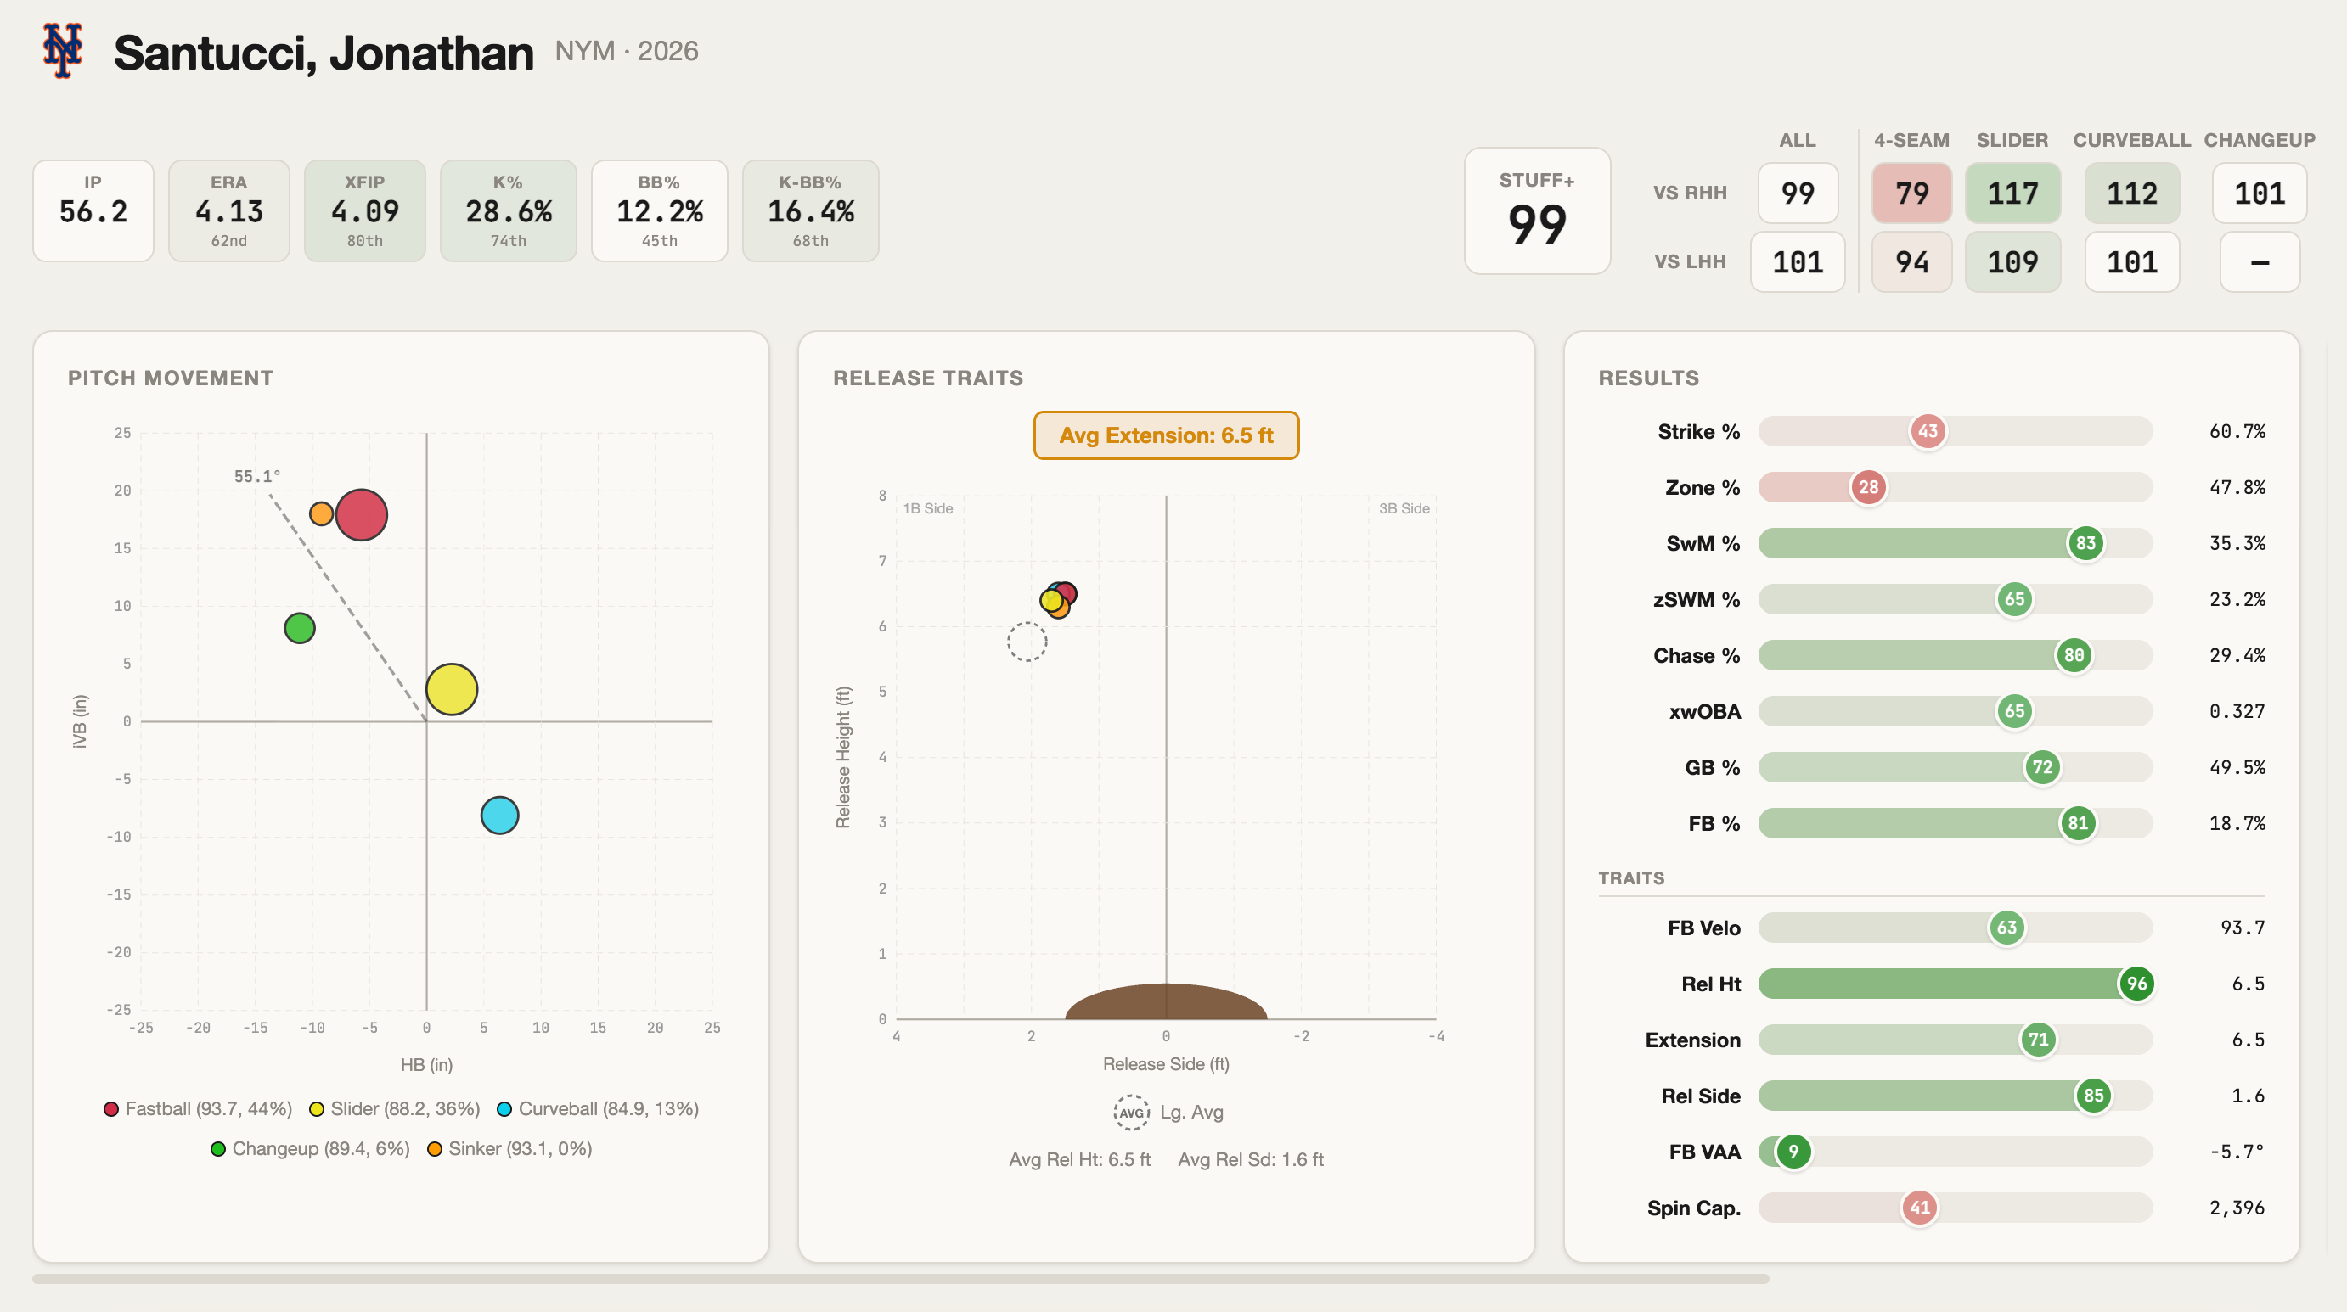Select the K-BB% 16.4% stat card

[x=811, y=211]
